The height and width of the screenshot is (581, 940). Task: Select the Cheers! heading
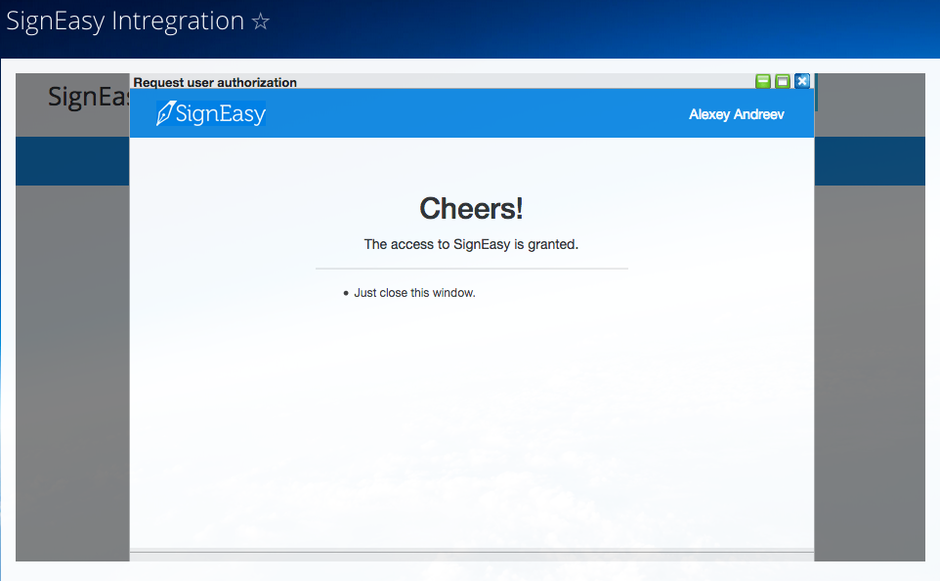click(x=471, y=208)
